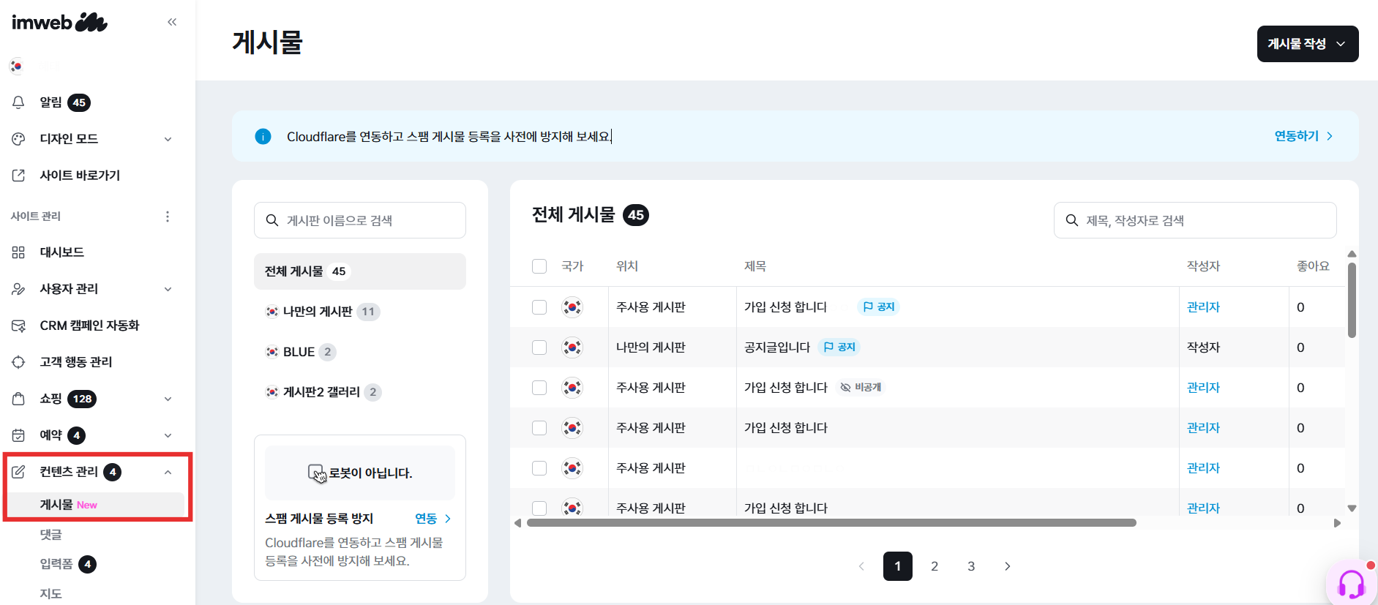Click the Korean flag icon in sidebar top
This screenshot has width=1378, height=605.
click(16, 66)
